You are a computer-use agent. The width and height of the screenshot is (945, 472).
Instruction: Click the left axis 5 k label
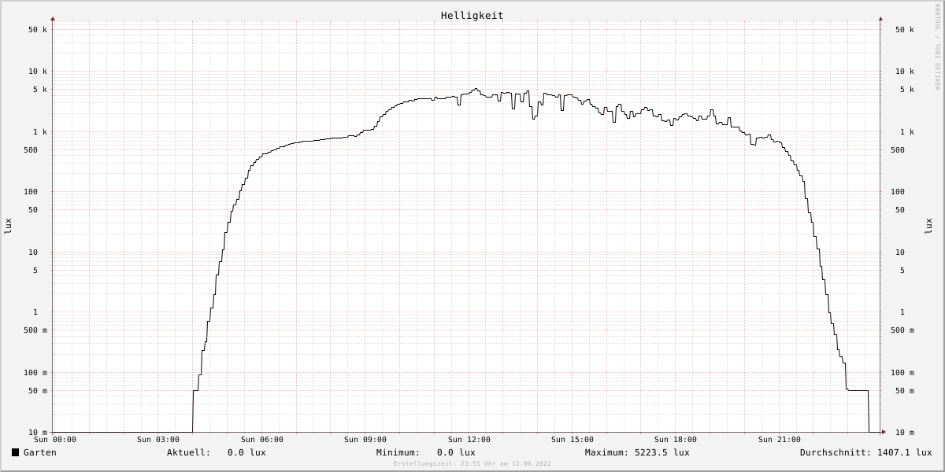(x=40, y=90)
